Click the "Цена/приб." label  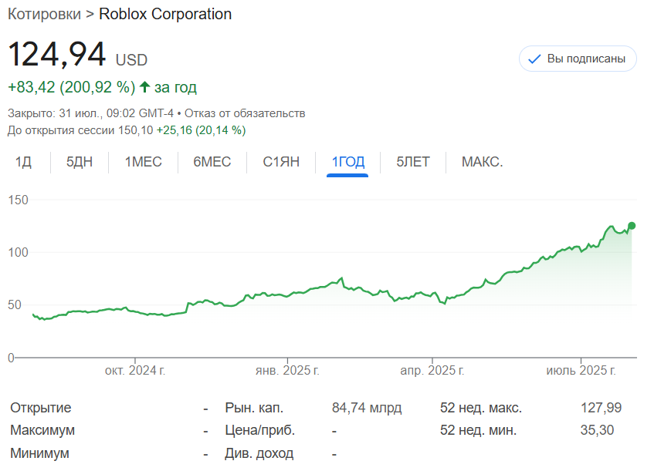click(260, 430)
